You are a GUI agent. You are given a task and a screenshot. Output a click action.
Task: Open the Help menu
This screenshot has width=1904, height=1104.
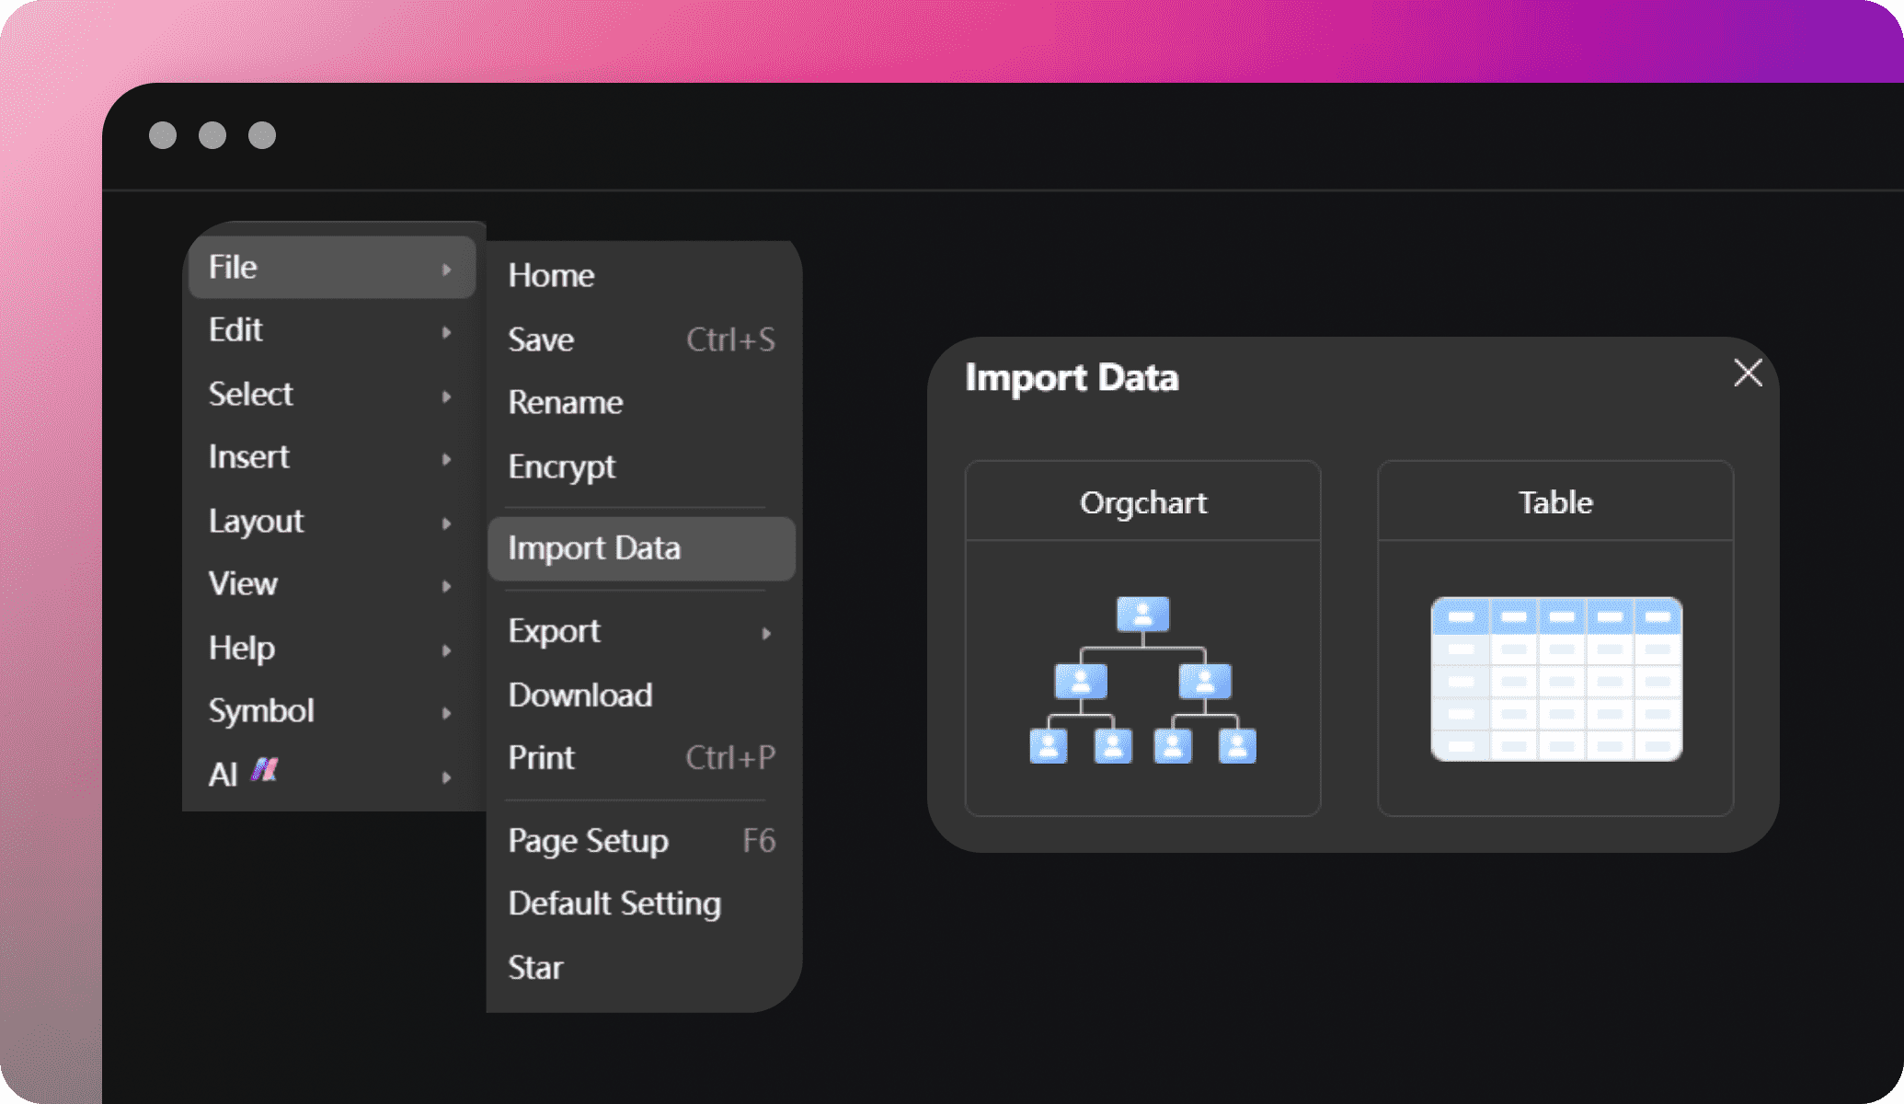point(240,647)
